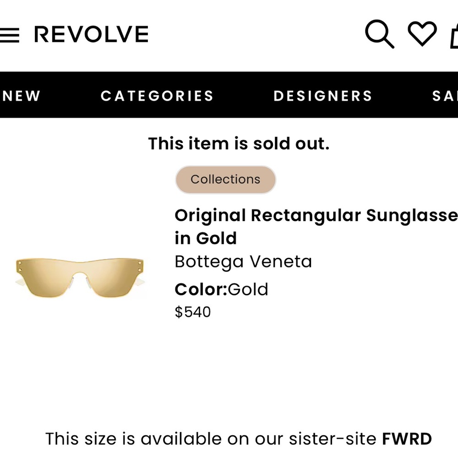
Task: Click the REVOLVE logo
Action: pyautogui.click(x=91, y=33)
